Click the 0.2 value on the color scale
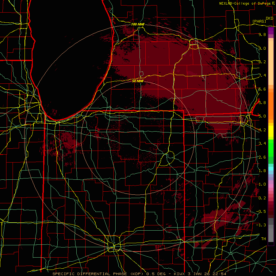 262,198
